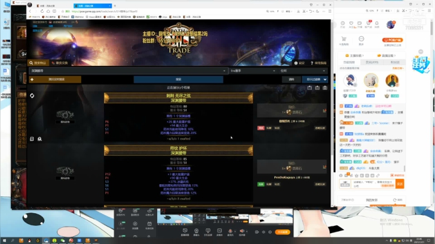Collapse the host task floating badge

(x=420, y=52)
